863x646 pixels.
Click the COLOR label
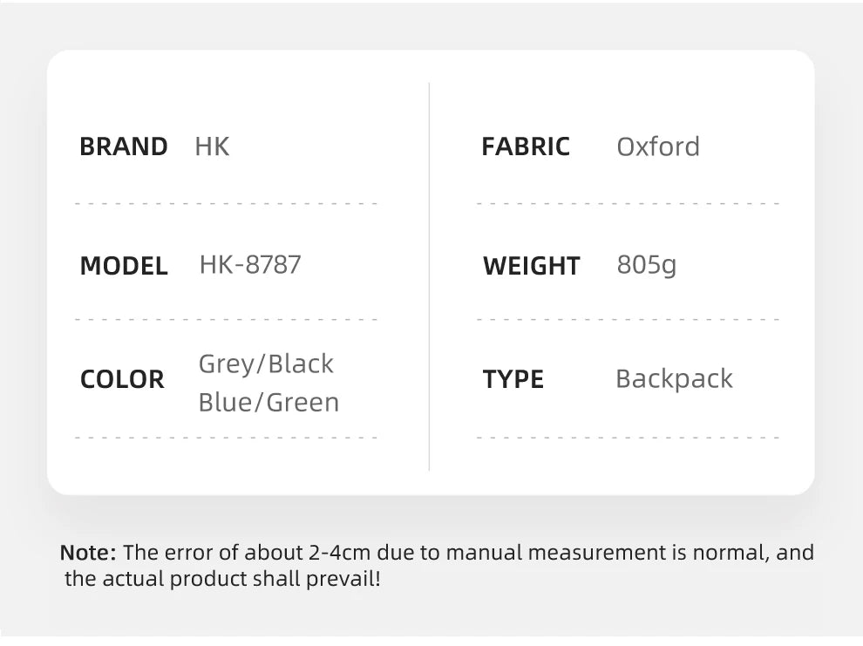[x=122, y=379]
